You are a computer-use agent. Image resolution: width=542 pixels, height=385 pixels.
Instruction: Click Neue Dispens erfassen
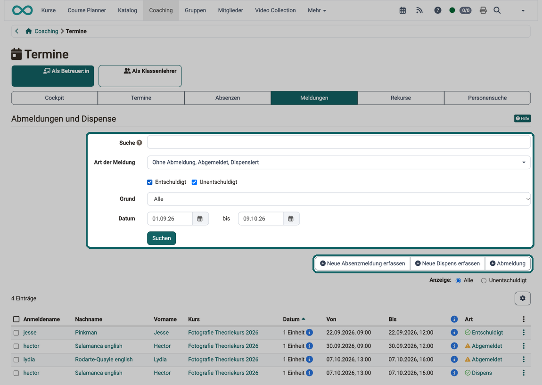(x=447, y=263)
